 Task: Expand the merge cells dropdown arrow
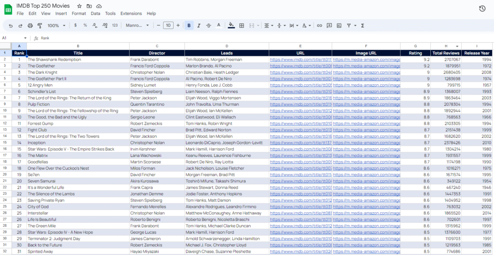point(258,25)
